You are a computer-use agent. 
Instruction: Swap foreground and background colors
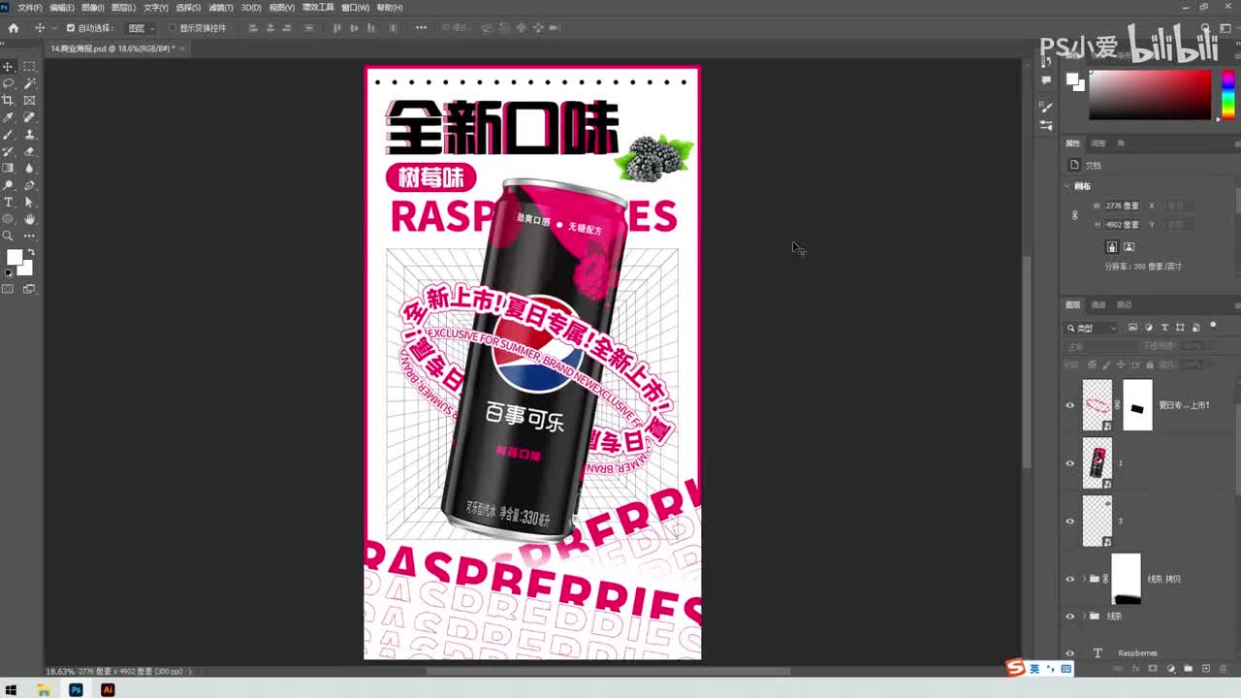click(30, 252)
